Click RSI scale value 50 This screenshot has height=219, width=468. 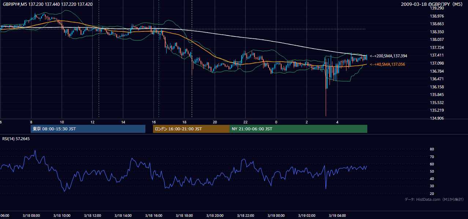click(x=432, y=171)
